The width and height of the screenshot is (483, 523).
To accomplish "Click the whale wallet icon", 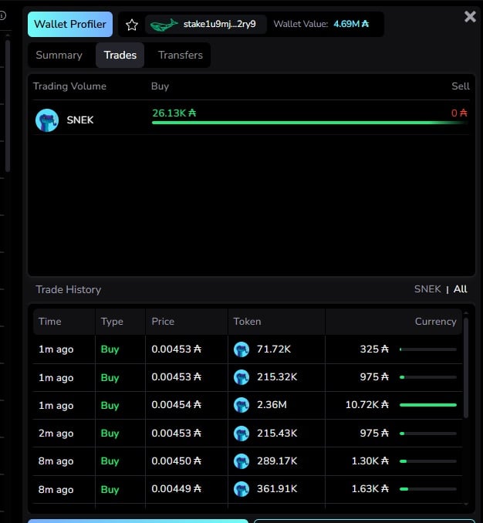I will click(163, 25).
